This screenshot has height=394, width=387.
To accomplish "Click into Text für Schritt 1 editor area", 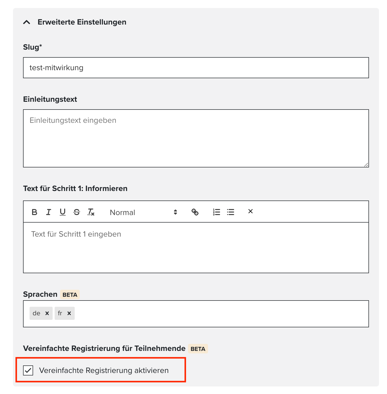I will 196,248.
